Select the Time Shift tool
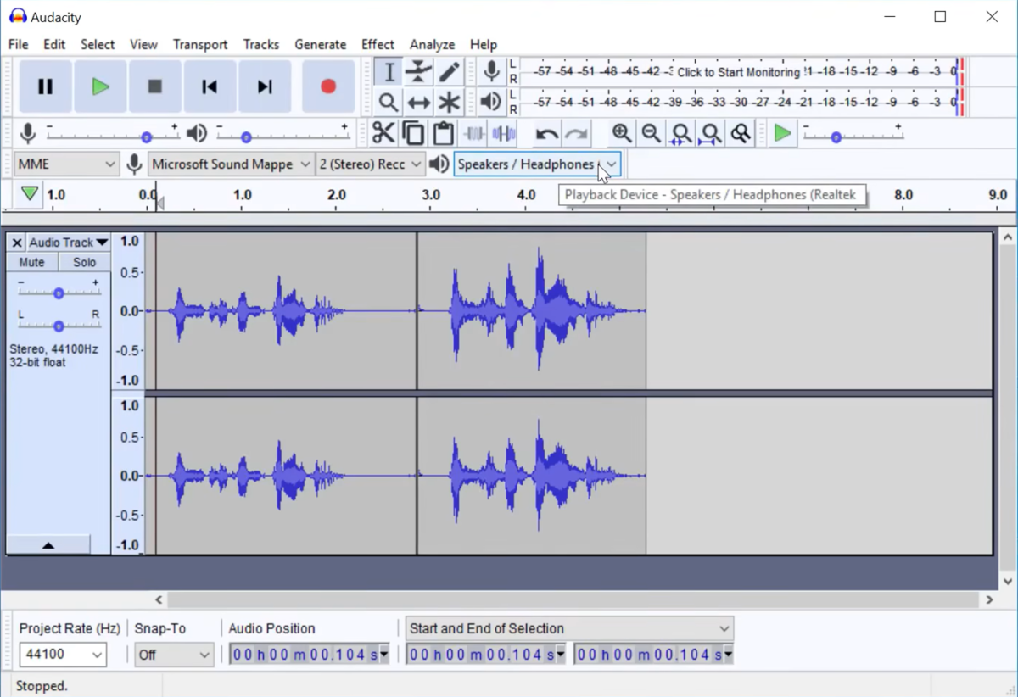The width and height of the screenshot is (1018, 697). [x=418, y=103]
